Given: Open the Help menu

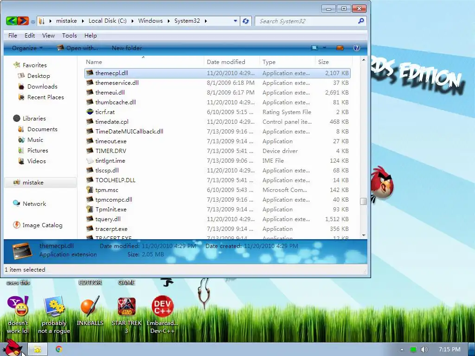Looking at the screenshot, I should click(x=90, y=35).
